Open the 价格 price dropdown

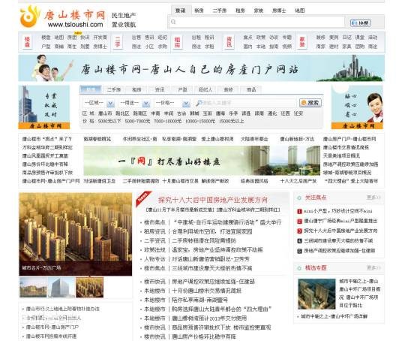pos(172,103)
